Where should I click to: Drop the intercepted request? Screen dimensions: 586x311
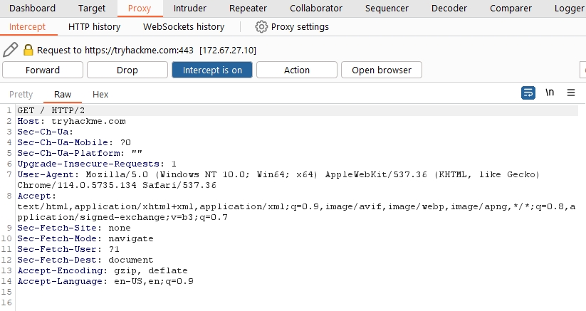pyautogui.click(x=127, y=70)
